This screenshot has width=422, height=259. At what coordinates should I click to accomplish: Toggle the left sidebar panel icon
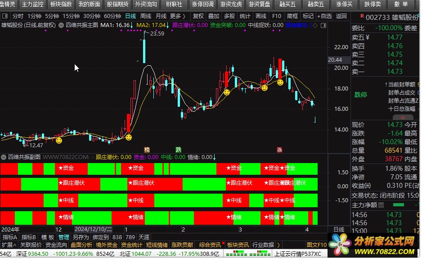5,16
